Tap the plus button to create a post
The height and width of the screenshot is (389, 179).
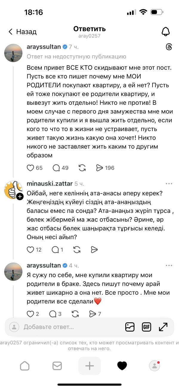pyautogui.click(x=89, y=365)
